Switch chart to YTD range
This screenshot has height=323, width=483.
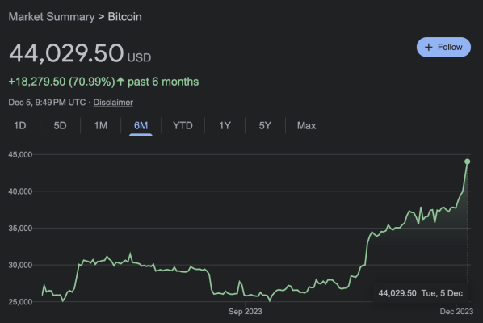point(183,126)
